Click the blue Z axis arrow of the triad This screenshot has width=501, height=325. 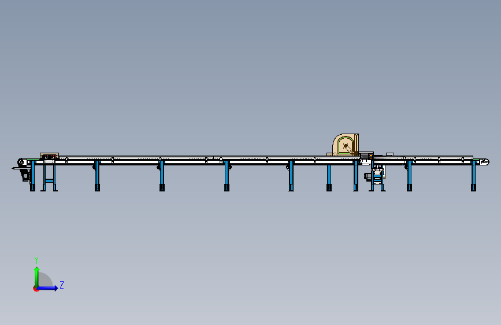click(47, 288)
